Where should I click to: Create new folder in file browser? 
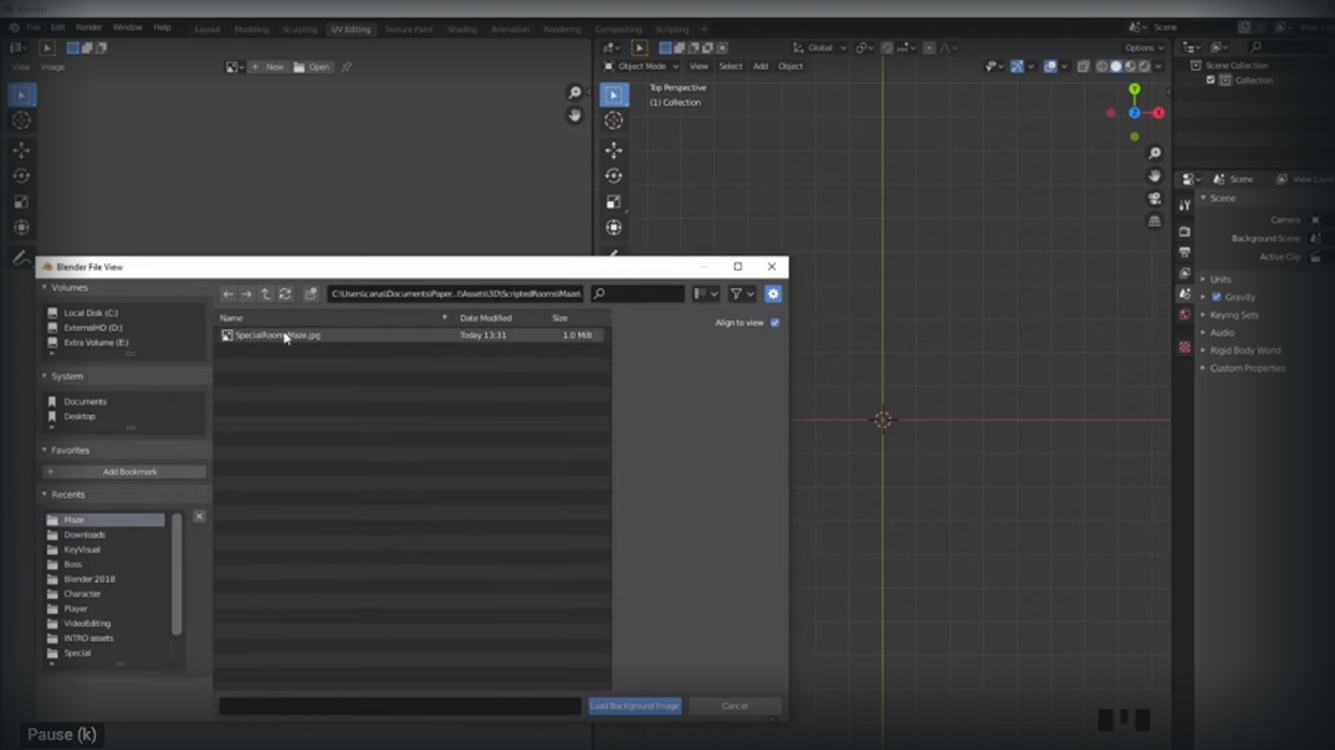pyautogui.click(x=311, y=294)
